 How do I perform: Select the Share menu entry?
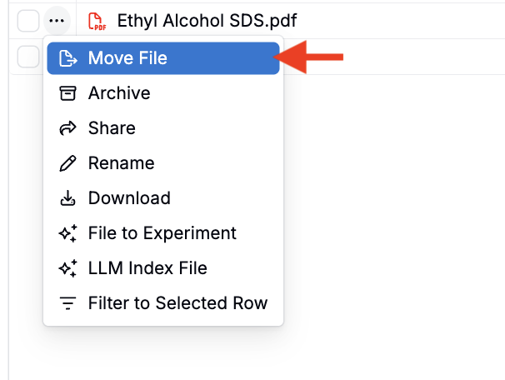click(x=163, y=128)
